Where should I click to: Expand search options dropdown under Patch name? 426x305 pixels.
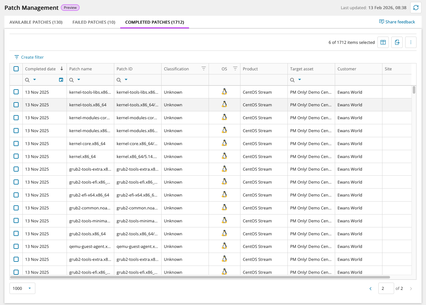[79, 80]
